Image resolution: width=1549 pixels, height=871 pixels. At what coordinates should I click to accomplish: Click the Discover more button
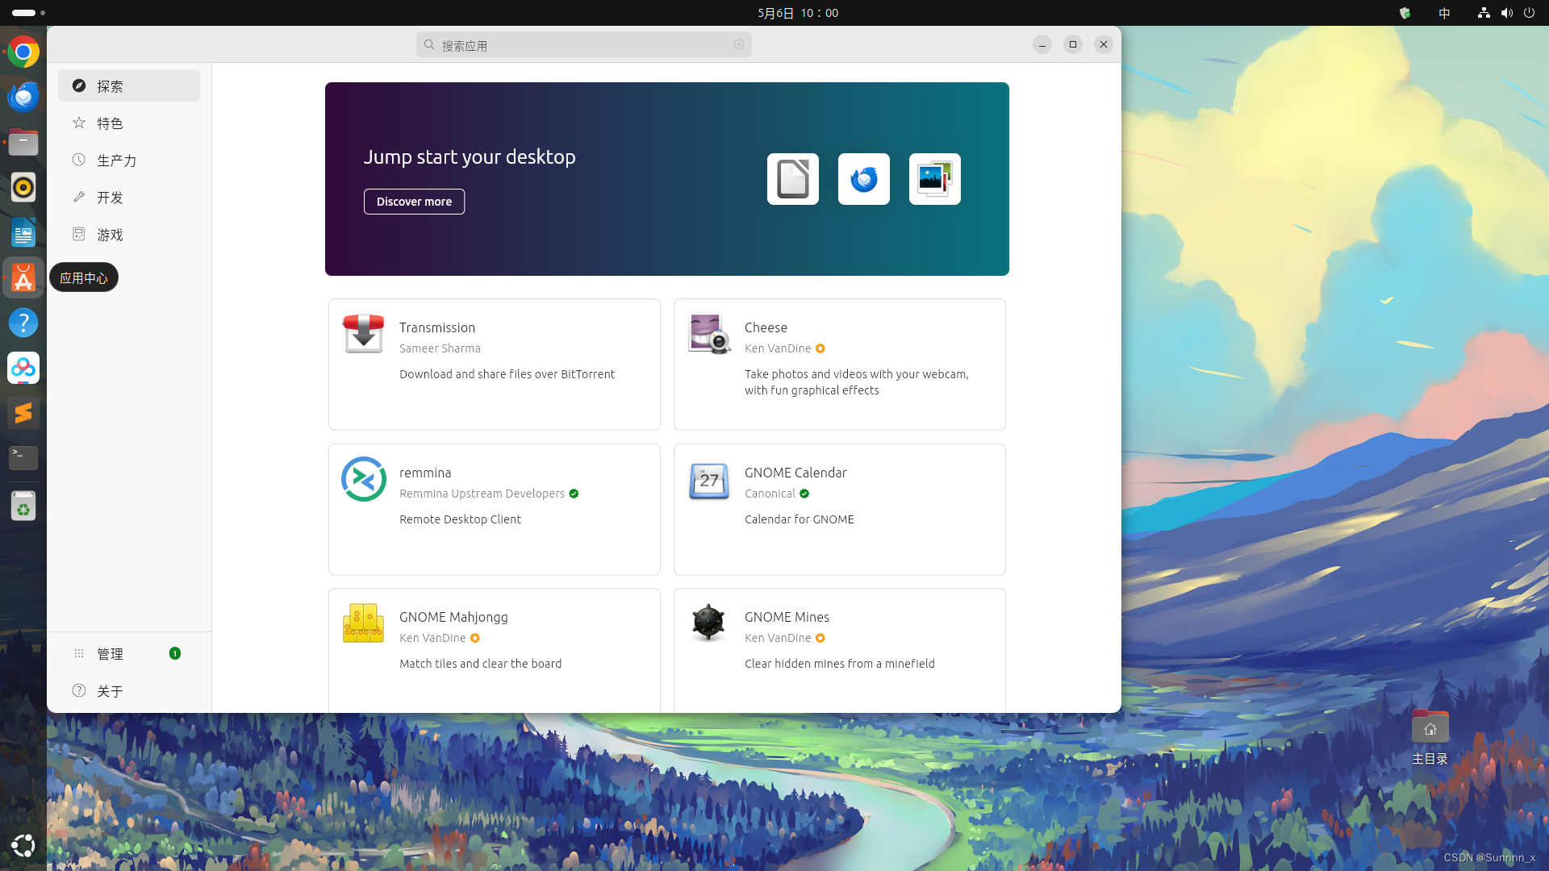tap(414, 201)
